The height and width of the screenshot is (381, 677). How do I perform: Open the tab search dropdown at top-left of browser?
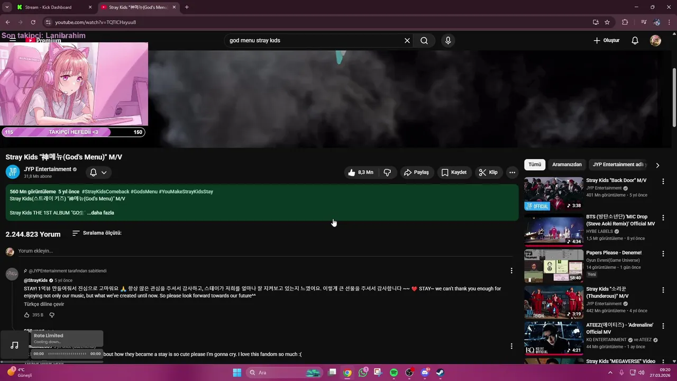(7, 7)
